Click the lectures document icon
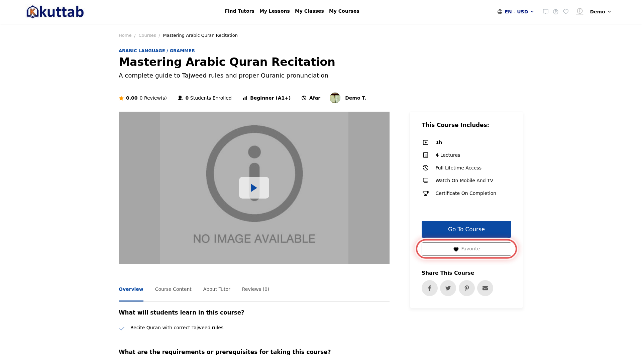 click(426, 155)
